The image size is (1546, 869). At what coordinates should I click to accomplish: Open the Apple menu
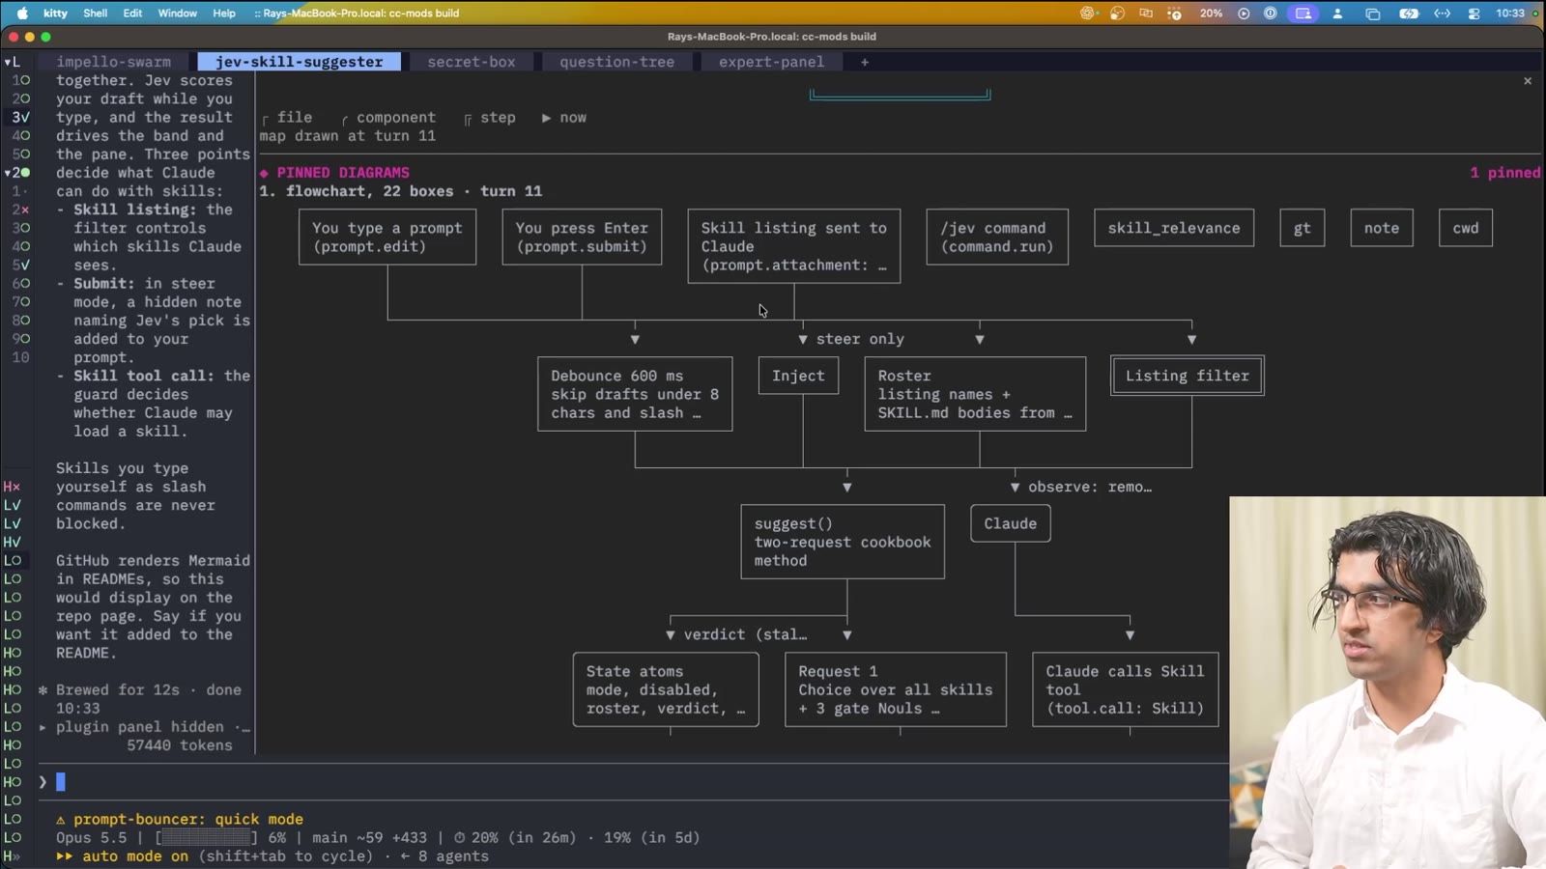click(22, 14)
